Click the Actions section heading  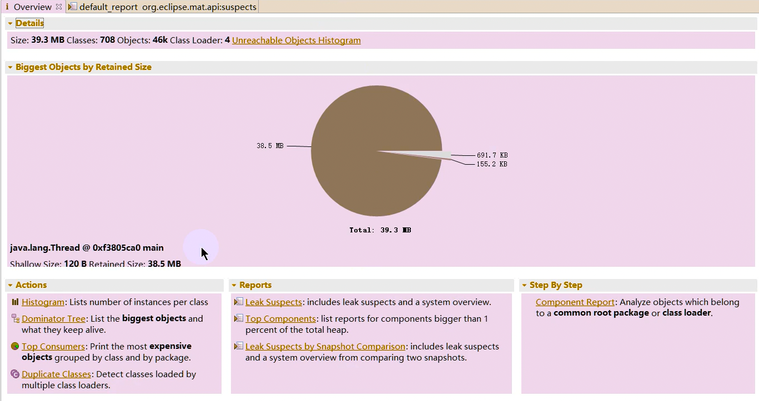click(x=31, y=285)
